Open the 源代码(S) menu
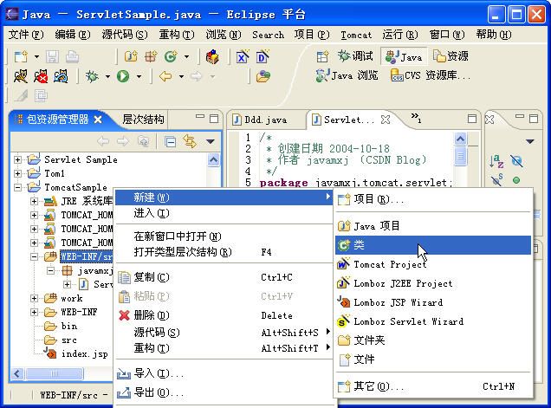The height and width of the screenshot is (408, 551). 125,35
